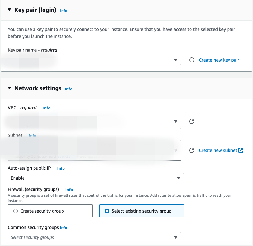
Task: Choose Select existing security group radio
Action: coord(107,211)
